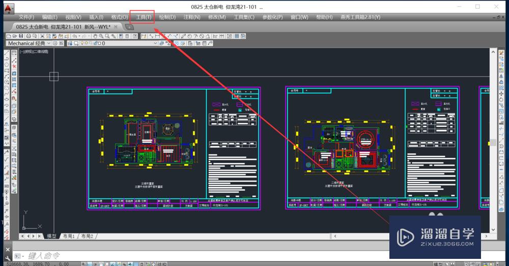509x266 pixels.
Task: Select the Zoom Window tool
Action: click(x=107, y=36)
